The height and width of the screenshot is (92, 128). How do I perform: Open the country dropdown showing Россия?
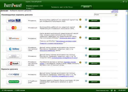(x=106, y=15)
